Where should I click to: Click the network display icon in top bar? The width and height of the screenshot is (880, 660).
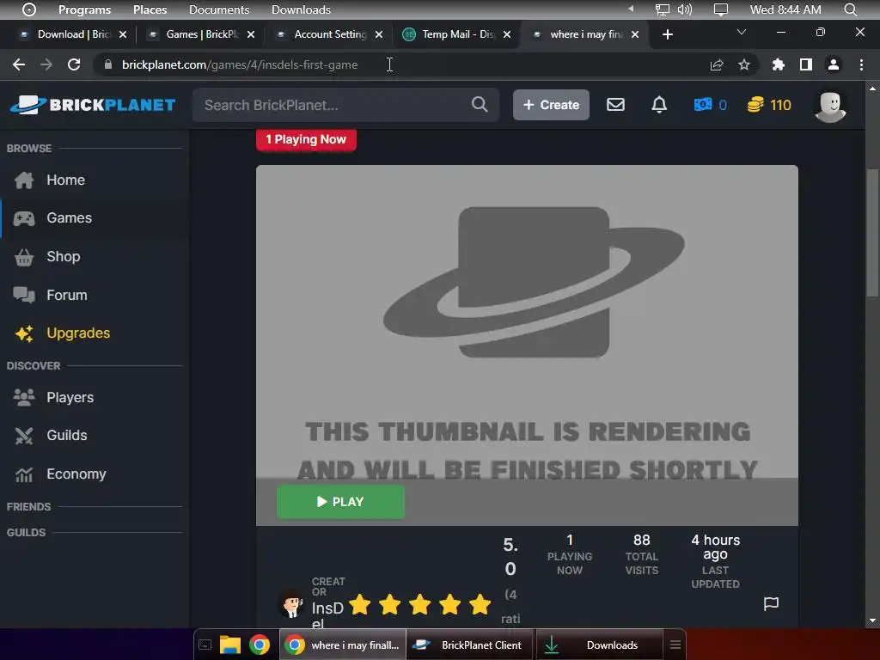(663, 9)
